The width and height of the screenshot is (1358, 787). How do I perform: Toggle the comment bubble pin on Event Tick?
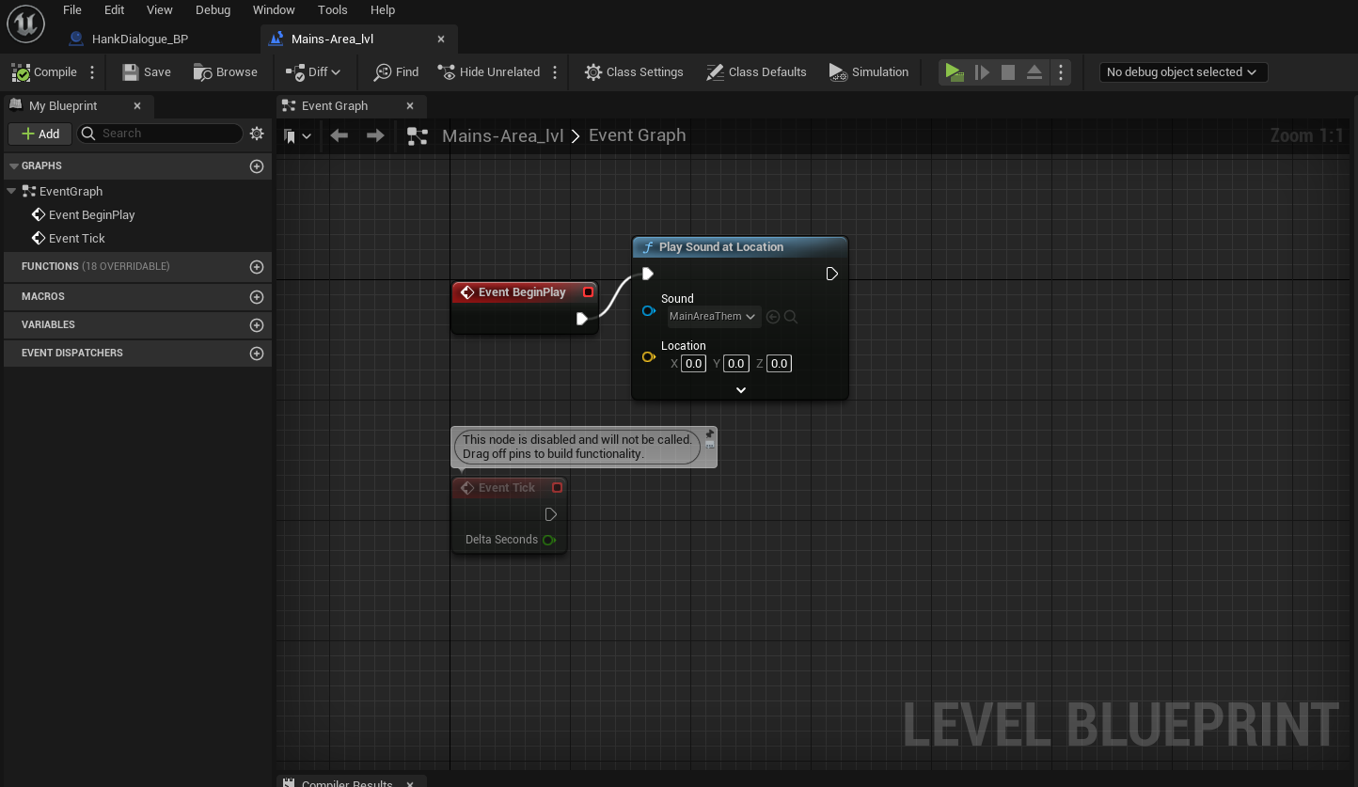[710, 434]
